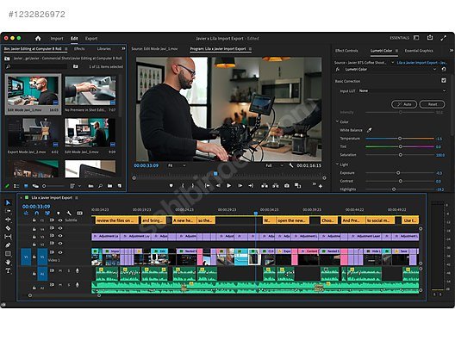Toggle Linked Selection in timeline
This screenshot has width=455, height=341.
coord(47,214)
